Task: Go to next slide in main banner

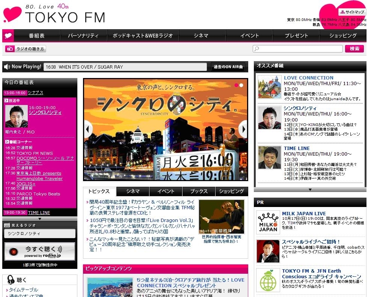Action: coord(243,129)
